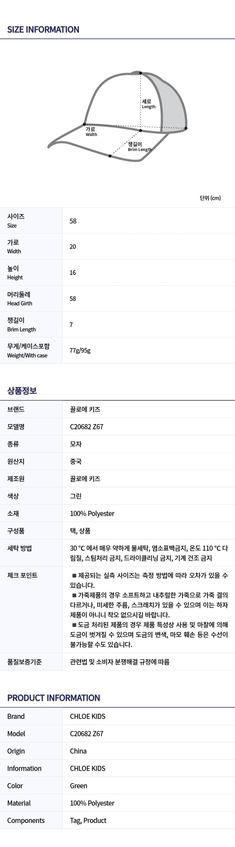Select the bold 58 value in the Size row
The image size is (235, 847).
[73, 221]
